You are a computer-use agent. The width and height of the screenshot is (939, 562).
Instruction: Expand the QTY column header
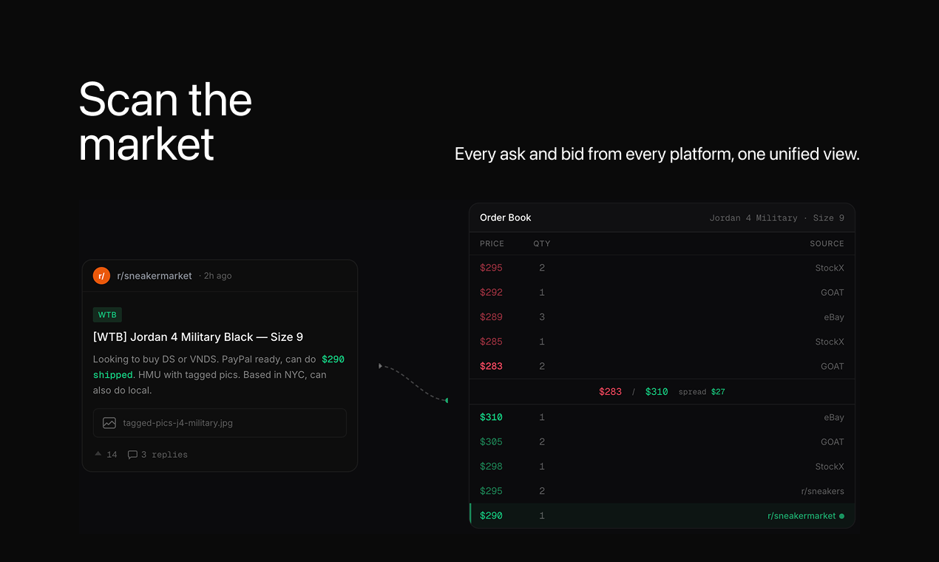point(541,243)
